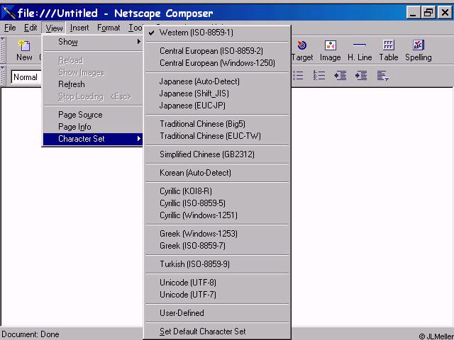Insert a table with the Table icon
Viewport: 454px width, 340px height.
click(x=389, y=50)
